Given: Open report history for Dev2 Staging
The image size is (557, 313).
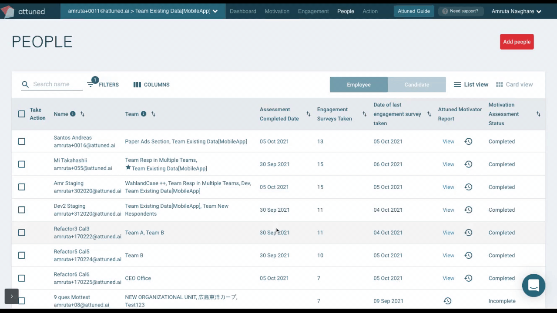Looking at the screenshot, I should pos(468,210).
